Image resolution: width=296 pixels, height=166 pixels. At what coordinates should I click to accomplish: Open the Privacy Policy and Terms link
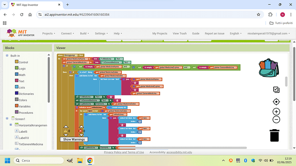tap(124, 152)
